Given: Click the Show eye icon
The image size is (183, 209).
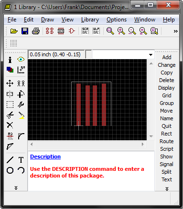Looking at the screenshot, I should (21, 60).
